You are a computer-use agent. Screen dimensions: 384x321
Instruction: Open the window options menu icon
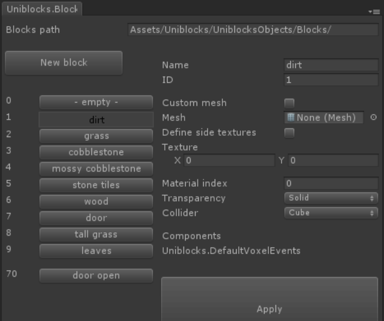tap(374, 12)
